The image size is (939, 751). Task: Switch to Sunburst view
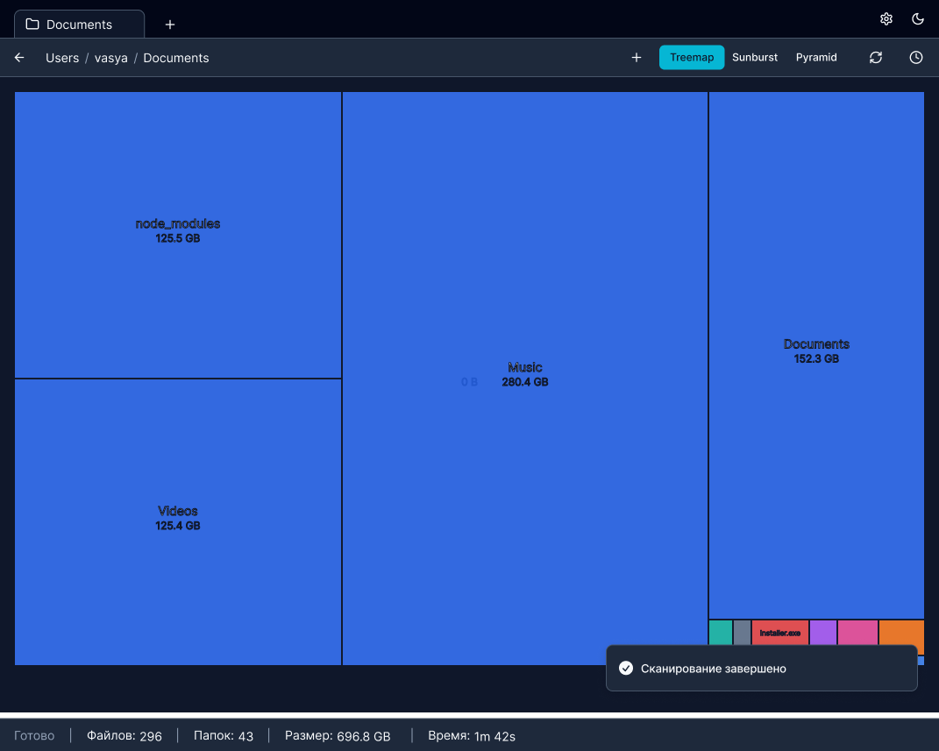(x=755, y=57)
